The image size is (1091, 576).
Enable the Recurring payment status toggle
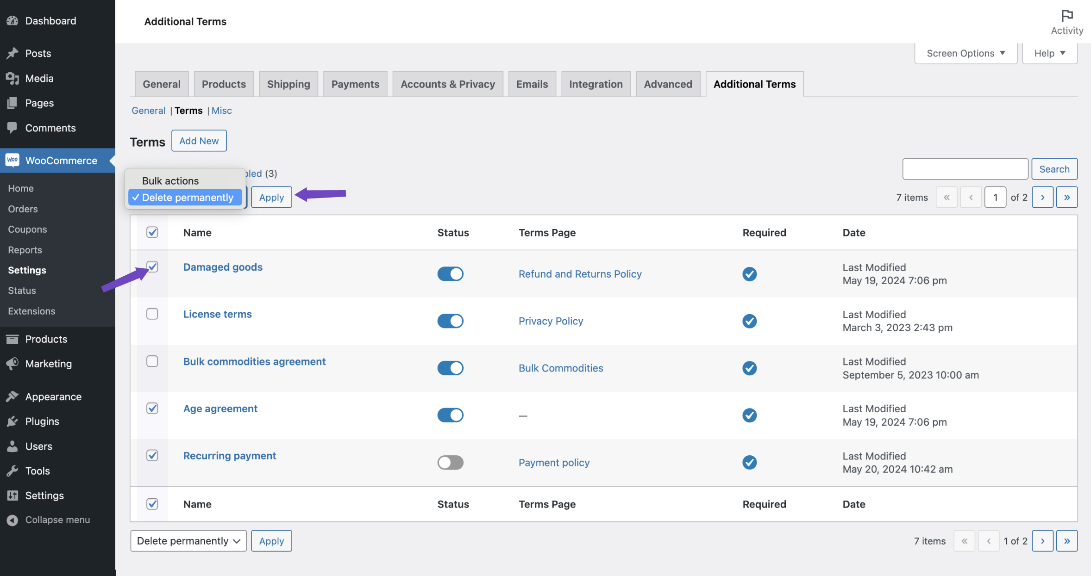click(450, 462)
